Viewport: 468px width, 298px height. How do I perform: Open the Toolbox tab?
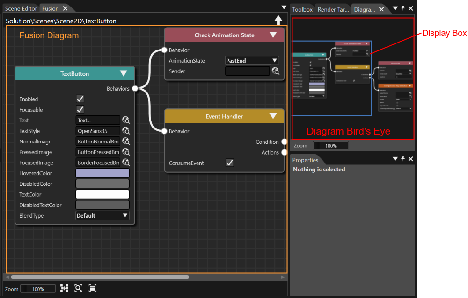pyautogui.click(x=302, y=9)
